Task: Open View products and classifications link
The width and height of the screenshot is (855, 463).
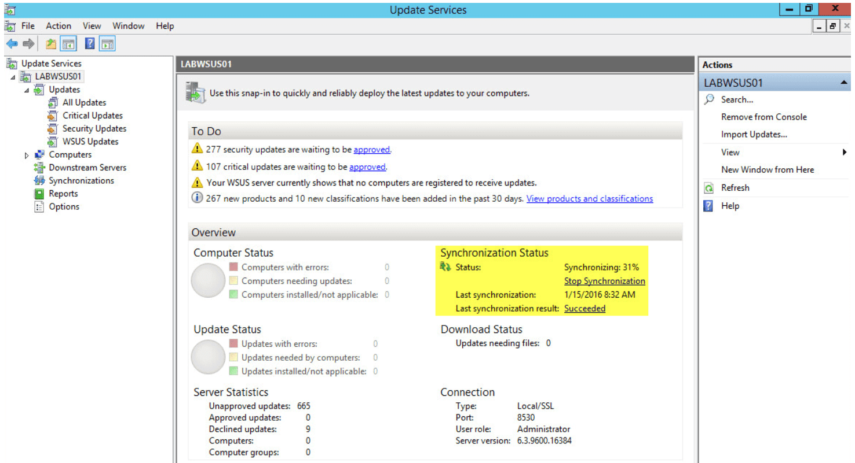Action: [x=590, y=198]
